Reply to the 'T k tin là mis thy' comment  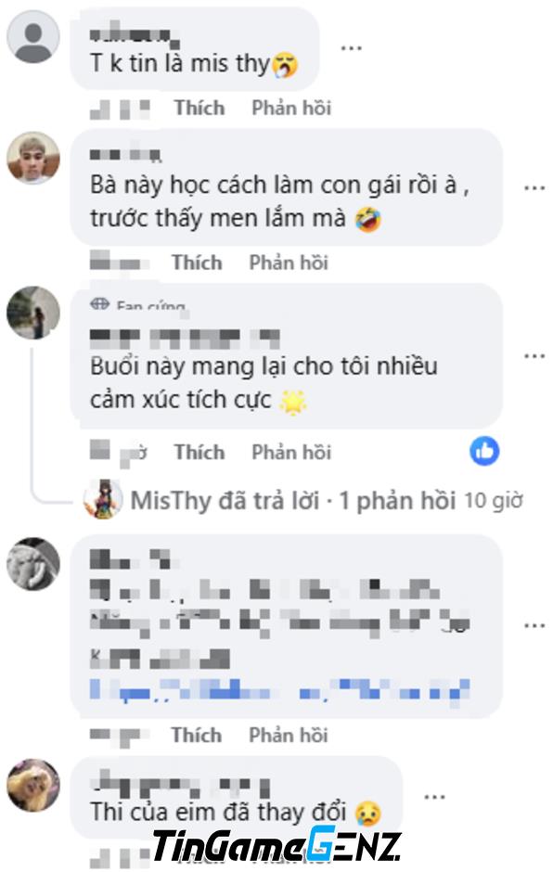(x=291, y=108)
